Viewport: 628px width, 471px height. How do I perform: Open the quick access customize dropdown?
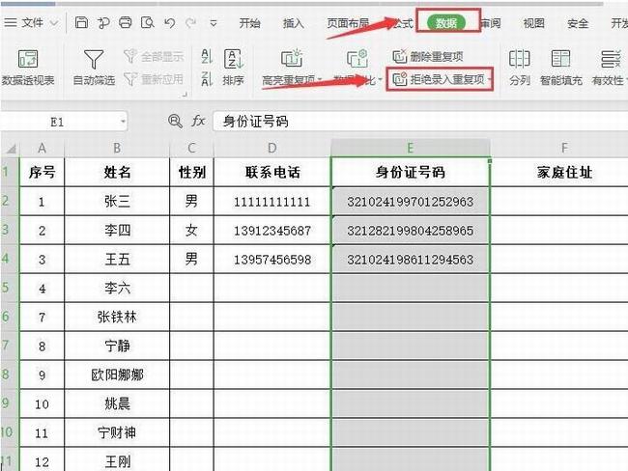[214, 23]
